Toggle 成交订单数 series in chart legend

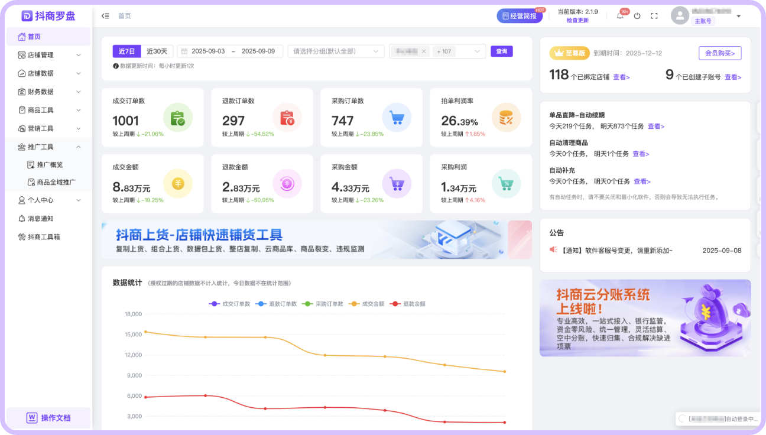pyautogui.click(x=231, y=304)
